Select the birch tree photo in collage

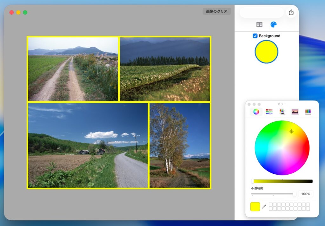click(180, 145)
